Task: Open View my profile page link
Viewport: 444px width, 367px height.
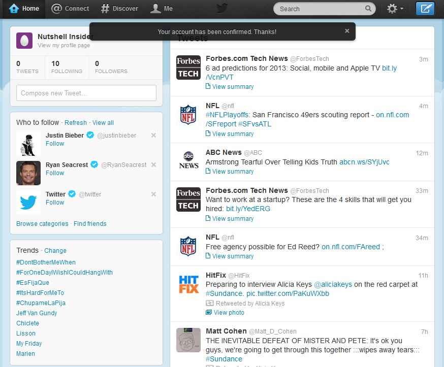Action: pos(64,45)
